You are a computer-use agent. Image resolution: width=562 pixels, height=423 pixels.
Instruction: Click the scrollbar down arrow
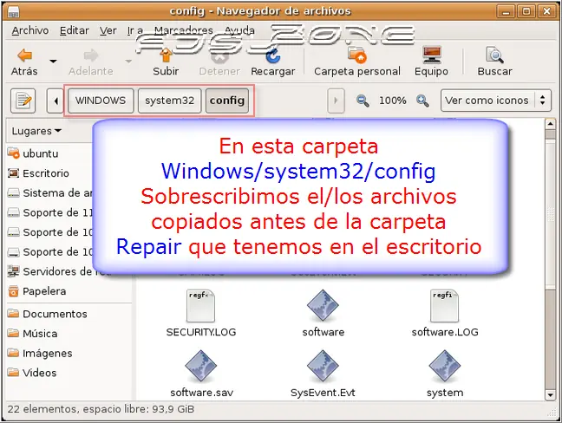[x=550, y=395]
